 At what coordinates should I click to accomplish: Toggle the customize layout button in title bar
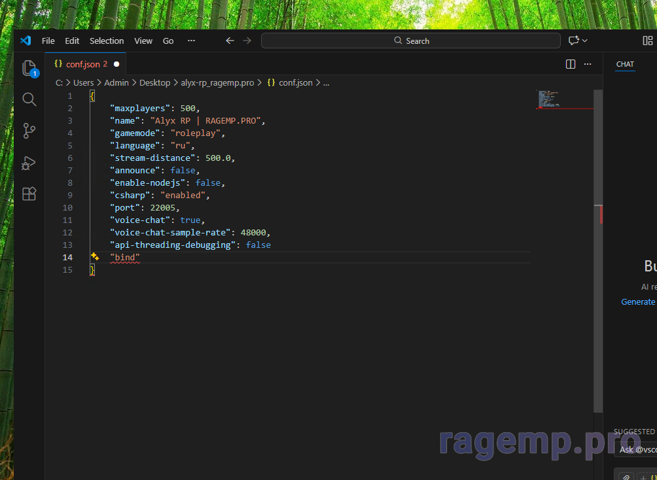(x=647, y=41)
